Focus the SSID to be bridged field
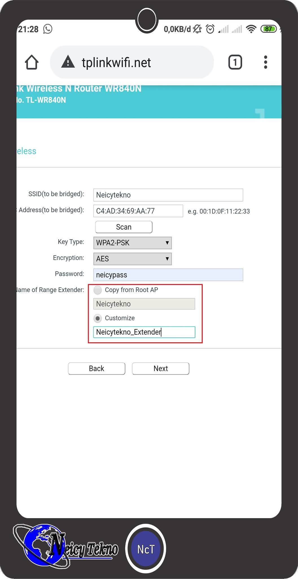Screen dimensions: 298x579 (168, 195)
